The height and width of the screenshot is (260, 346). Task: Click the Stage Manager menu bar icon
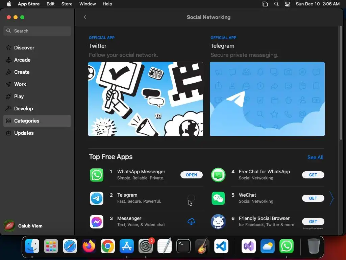(x=265, y=4)
